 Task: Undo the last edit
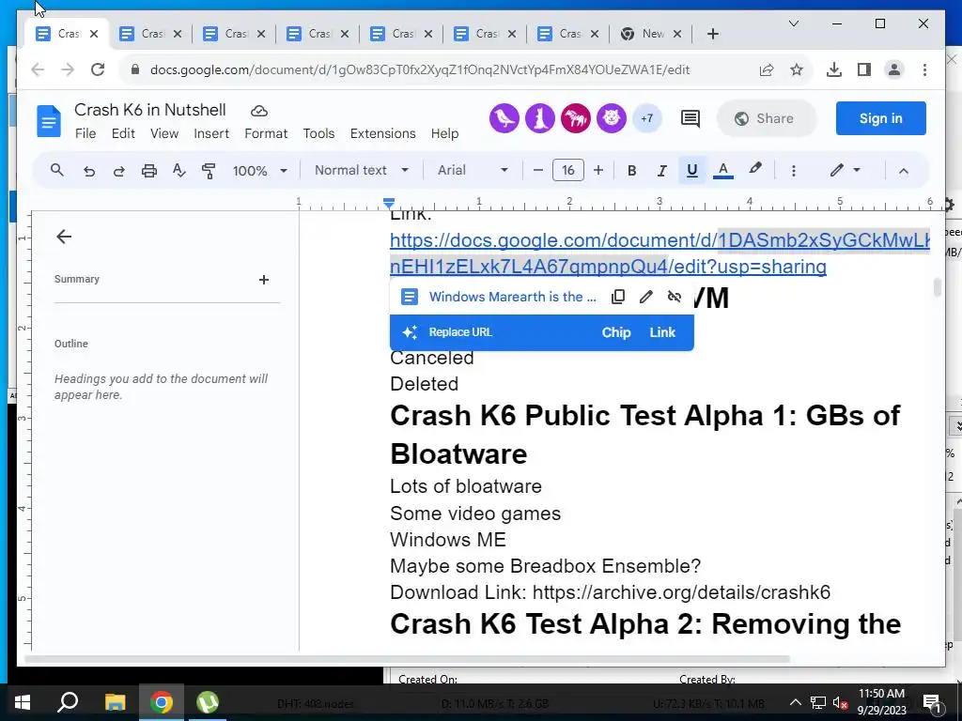tap(89, 171)
